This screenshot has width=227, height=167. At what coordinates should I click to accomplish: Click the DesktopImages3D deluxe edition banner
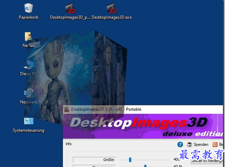(x=143, y=127)
